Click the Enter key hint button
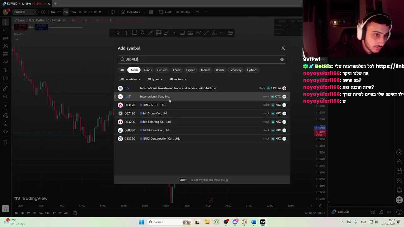This screenshot has height=227, width=404. [183, 180]
